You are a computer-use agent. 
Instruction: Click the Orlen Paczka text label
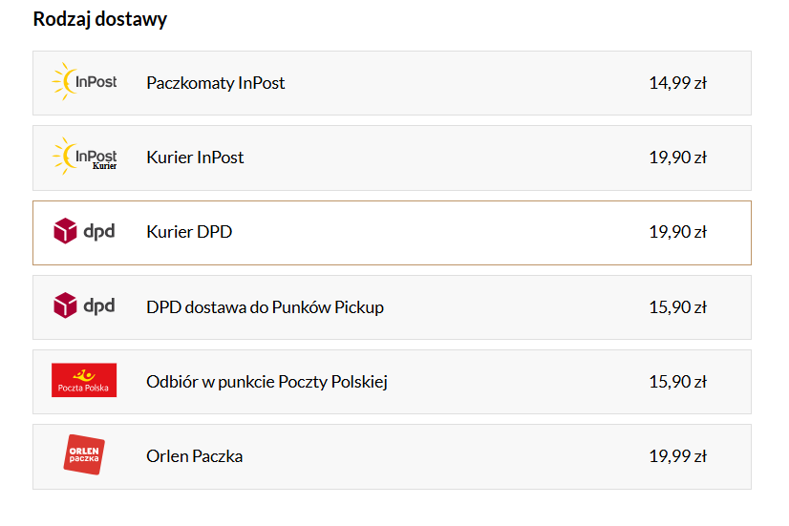(194, 456)
